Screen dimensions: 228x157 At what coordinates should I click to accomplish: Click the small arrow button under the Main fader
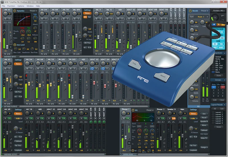(x=186, y=150)
